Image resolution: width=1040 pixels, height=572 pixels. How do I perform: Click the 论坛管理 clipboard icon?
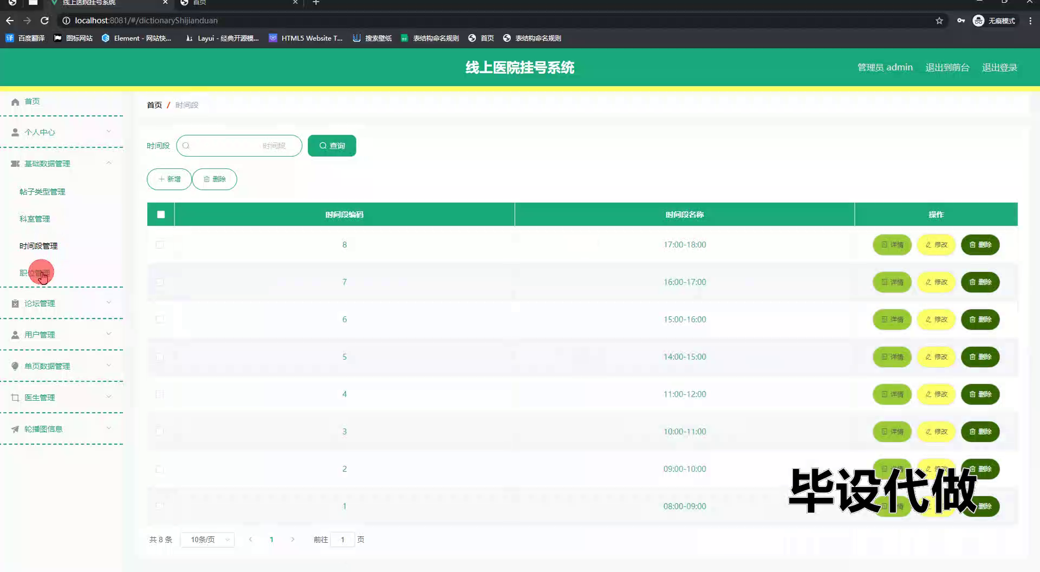(x=15, y=303)
